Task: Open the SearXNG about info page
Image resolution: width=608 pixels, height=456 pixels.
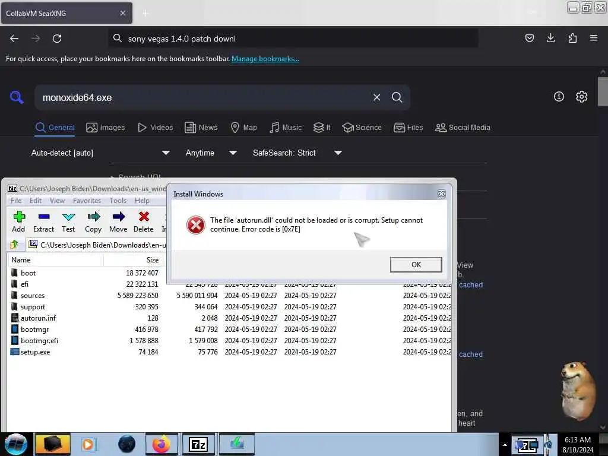Action: [x=559, y=97]
